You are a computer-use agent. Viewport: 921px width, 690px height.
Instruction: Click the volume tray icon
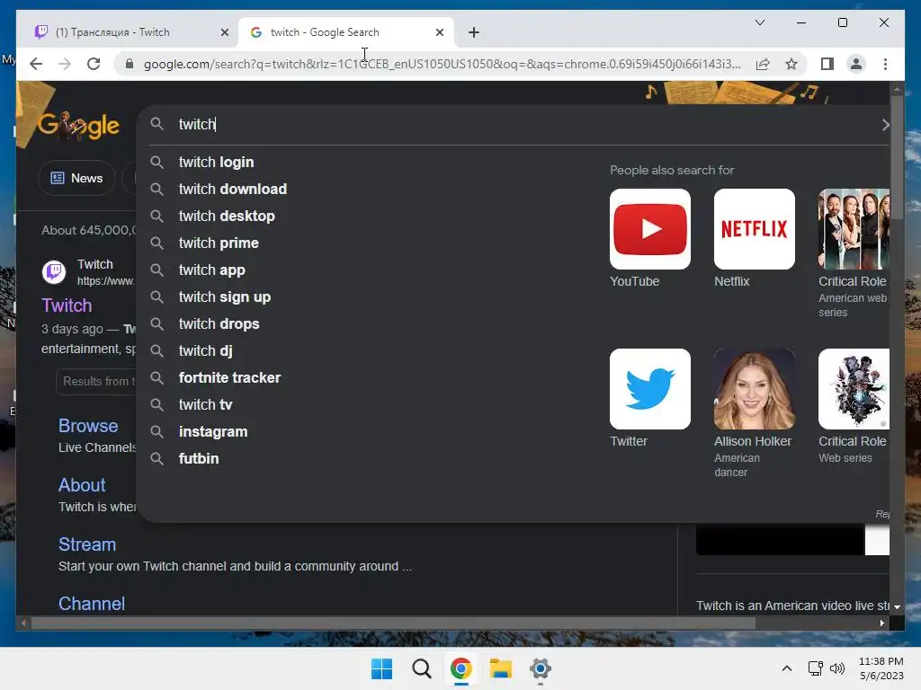(x=837, y=668)
